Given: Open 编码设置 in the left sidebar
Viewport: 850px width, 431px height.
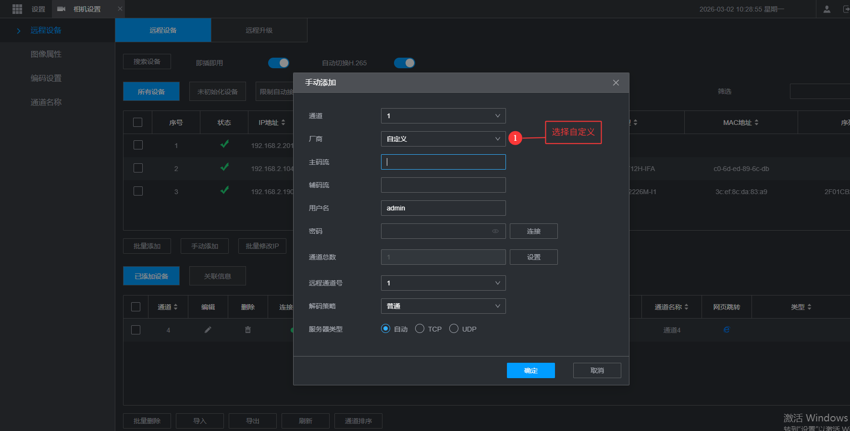Looking at the screenshot, I should [46, 78].
